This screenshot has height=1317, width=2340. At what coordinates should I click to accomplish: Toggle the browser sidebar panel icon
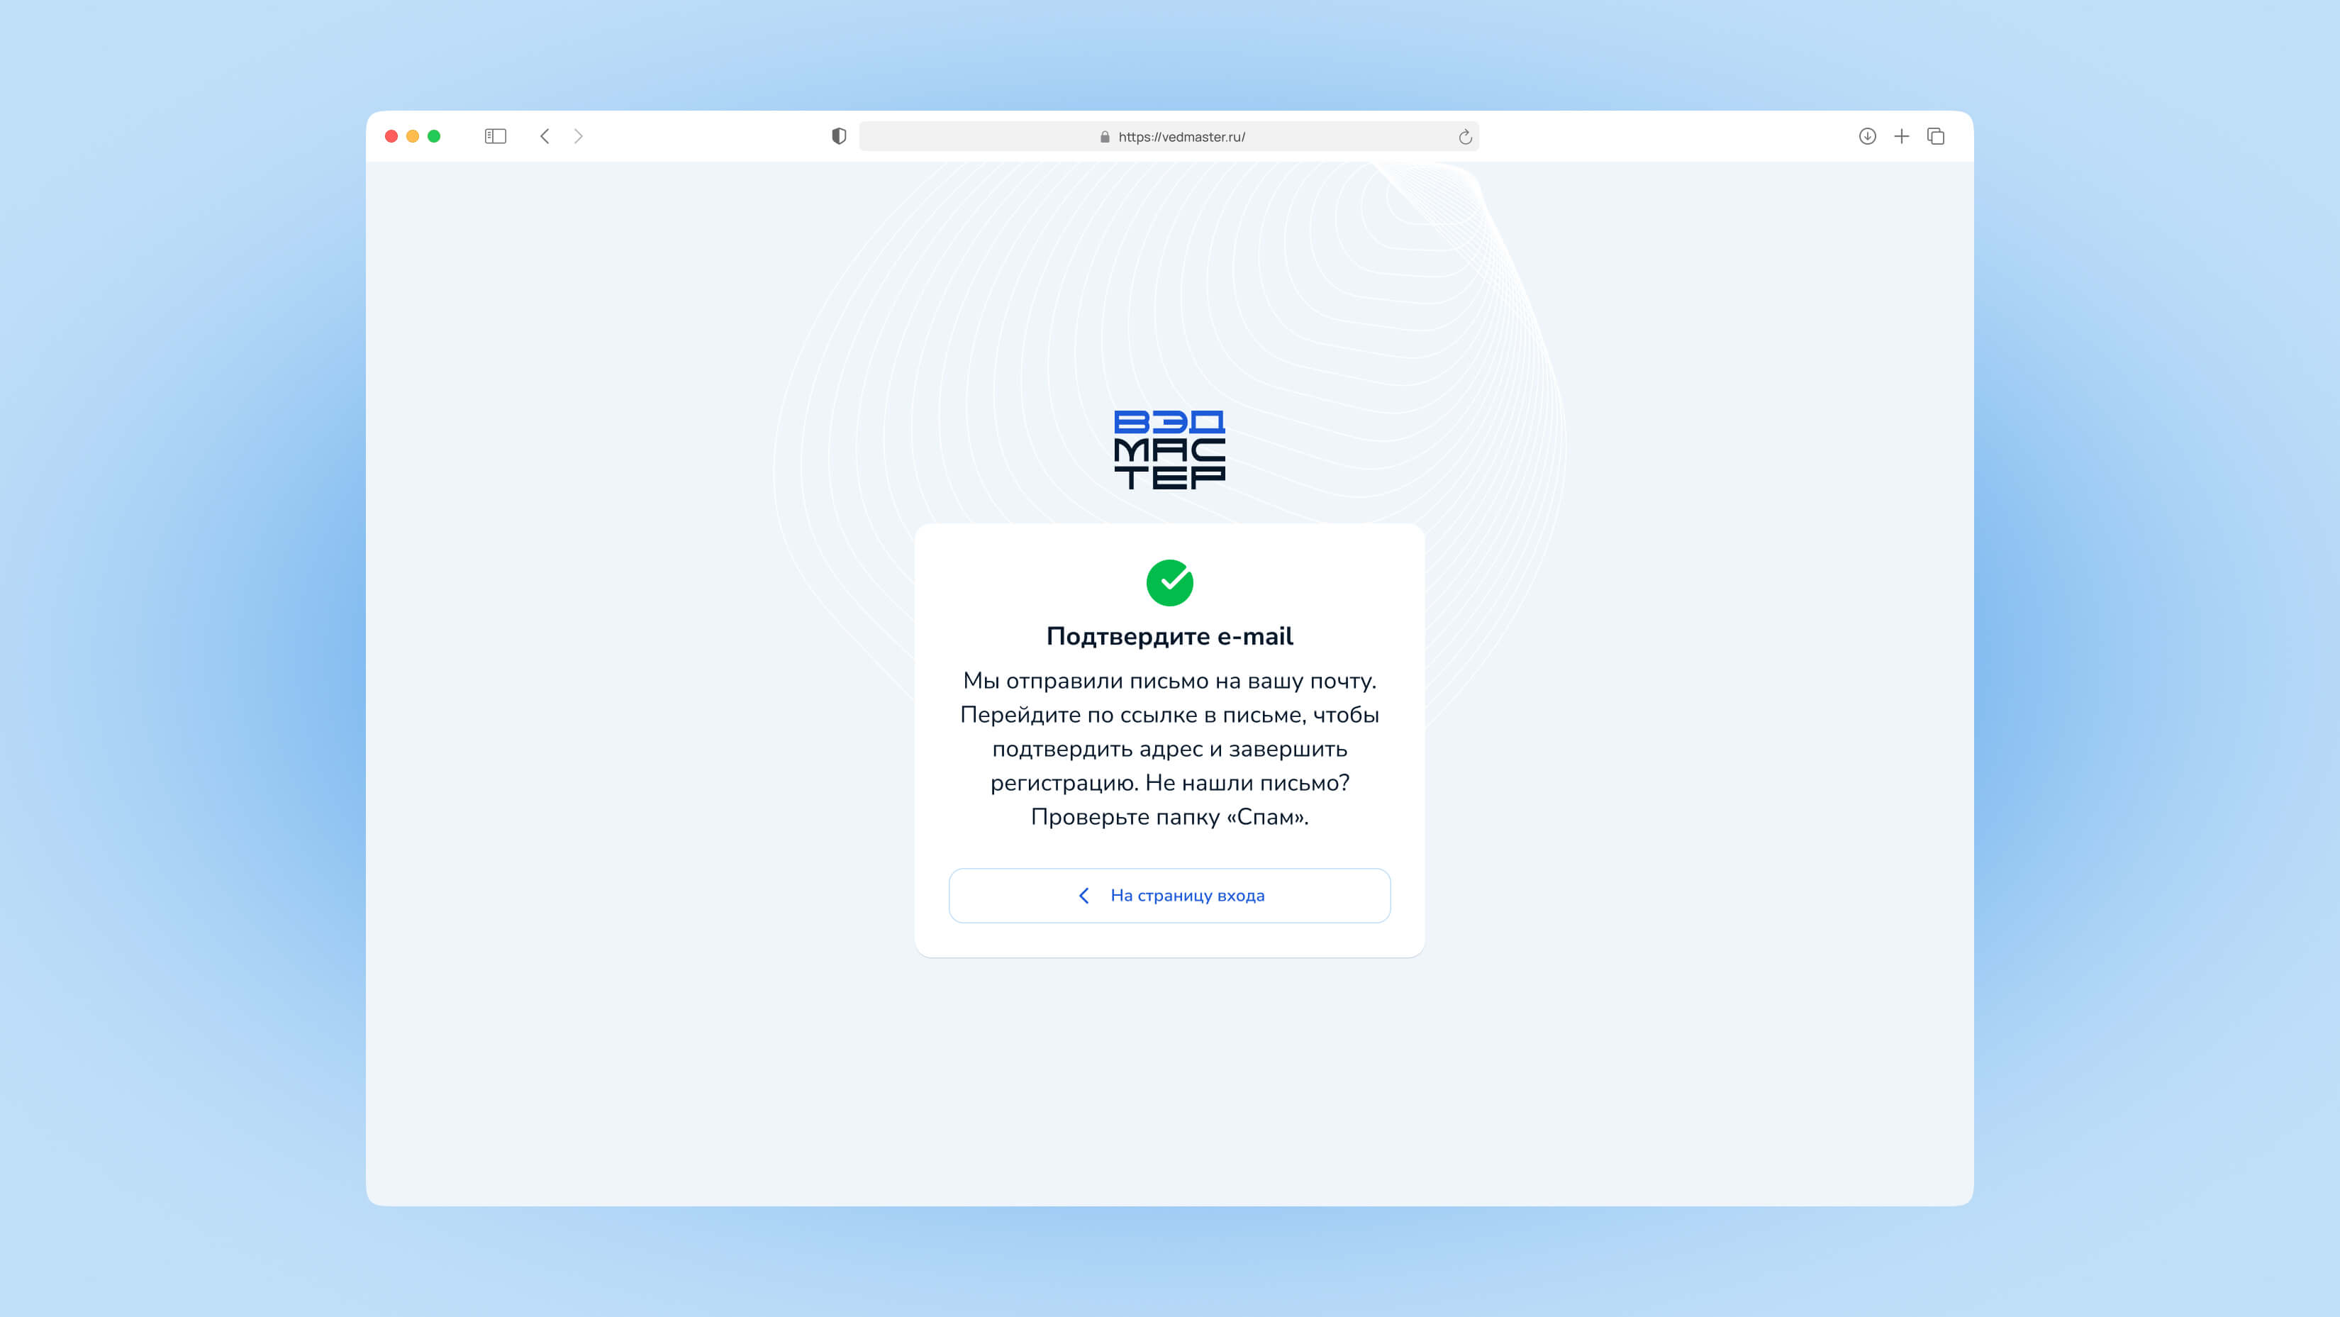coord(495,136)
